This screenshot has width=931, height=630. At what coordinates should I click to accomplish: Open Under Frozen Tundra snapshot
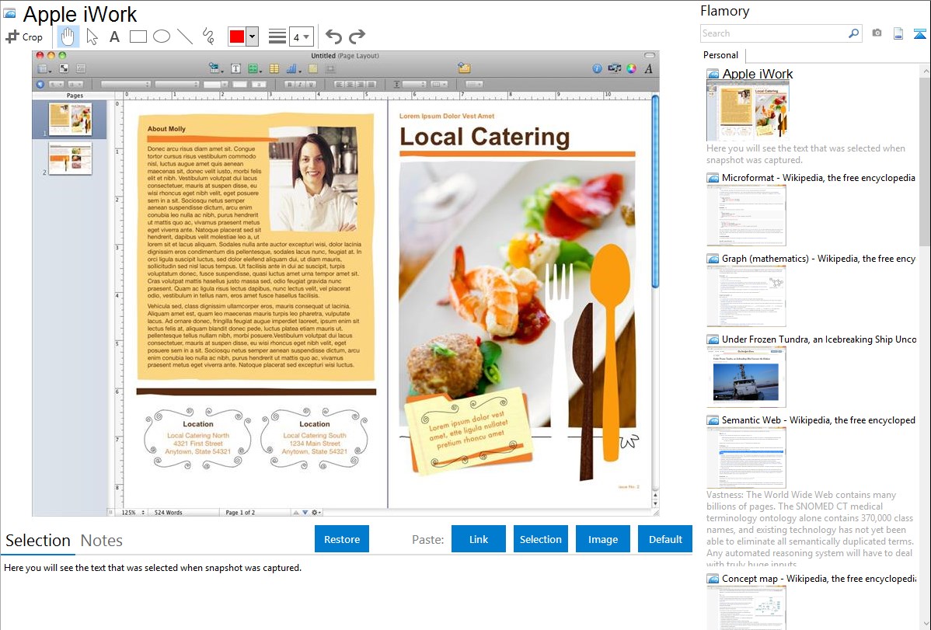click(x=819, y=339)
